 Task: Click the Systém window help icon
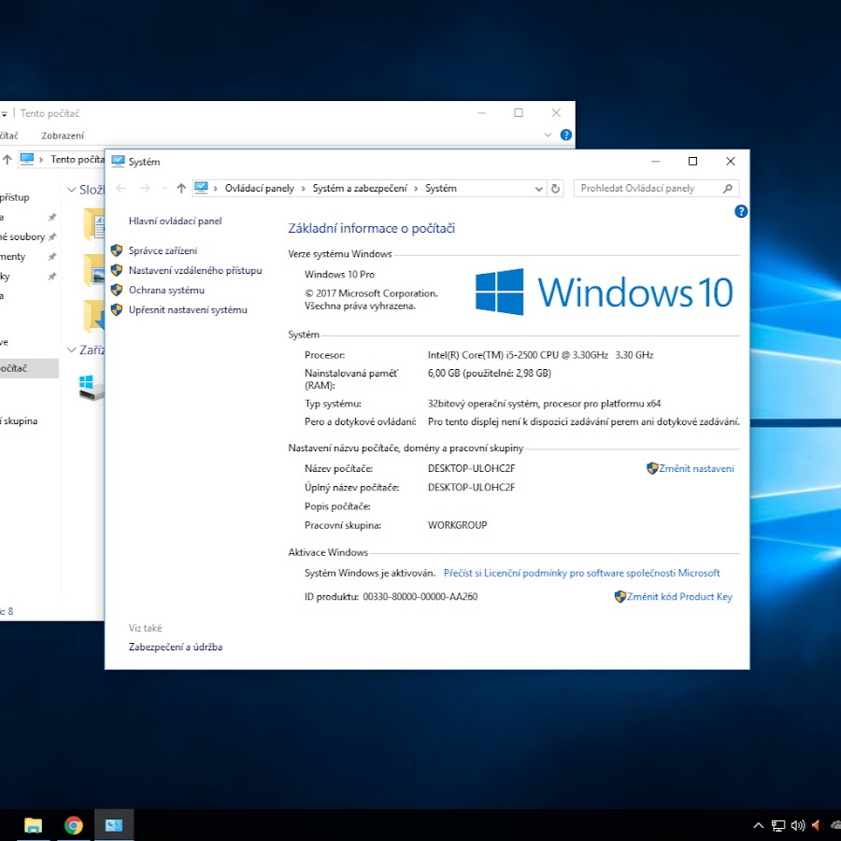741,211
